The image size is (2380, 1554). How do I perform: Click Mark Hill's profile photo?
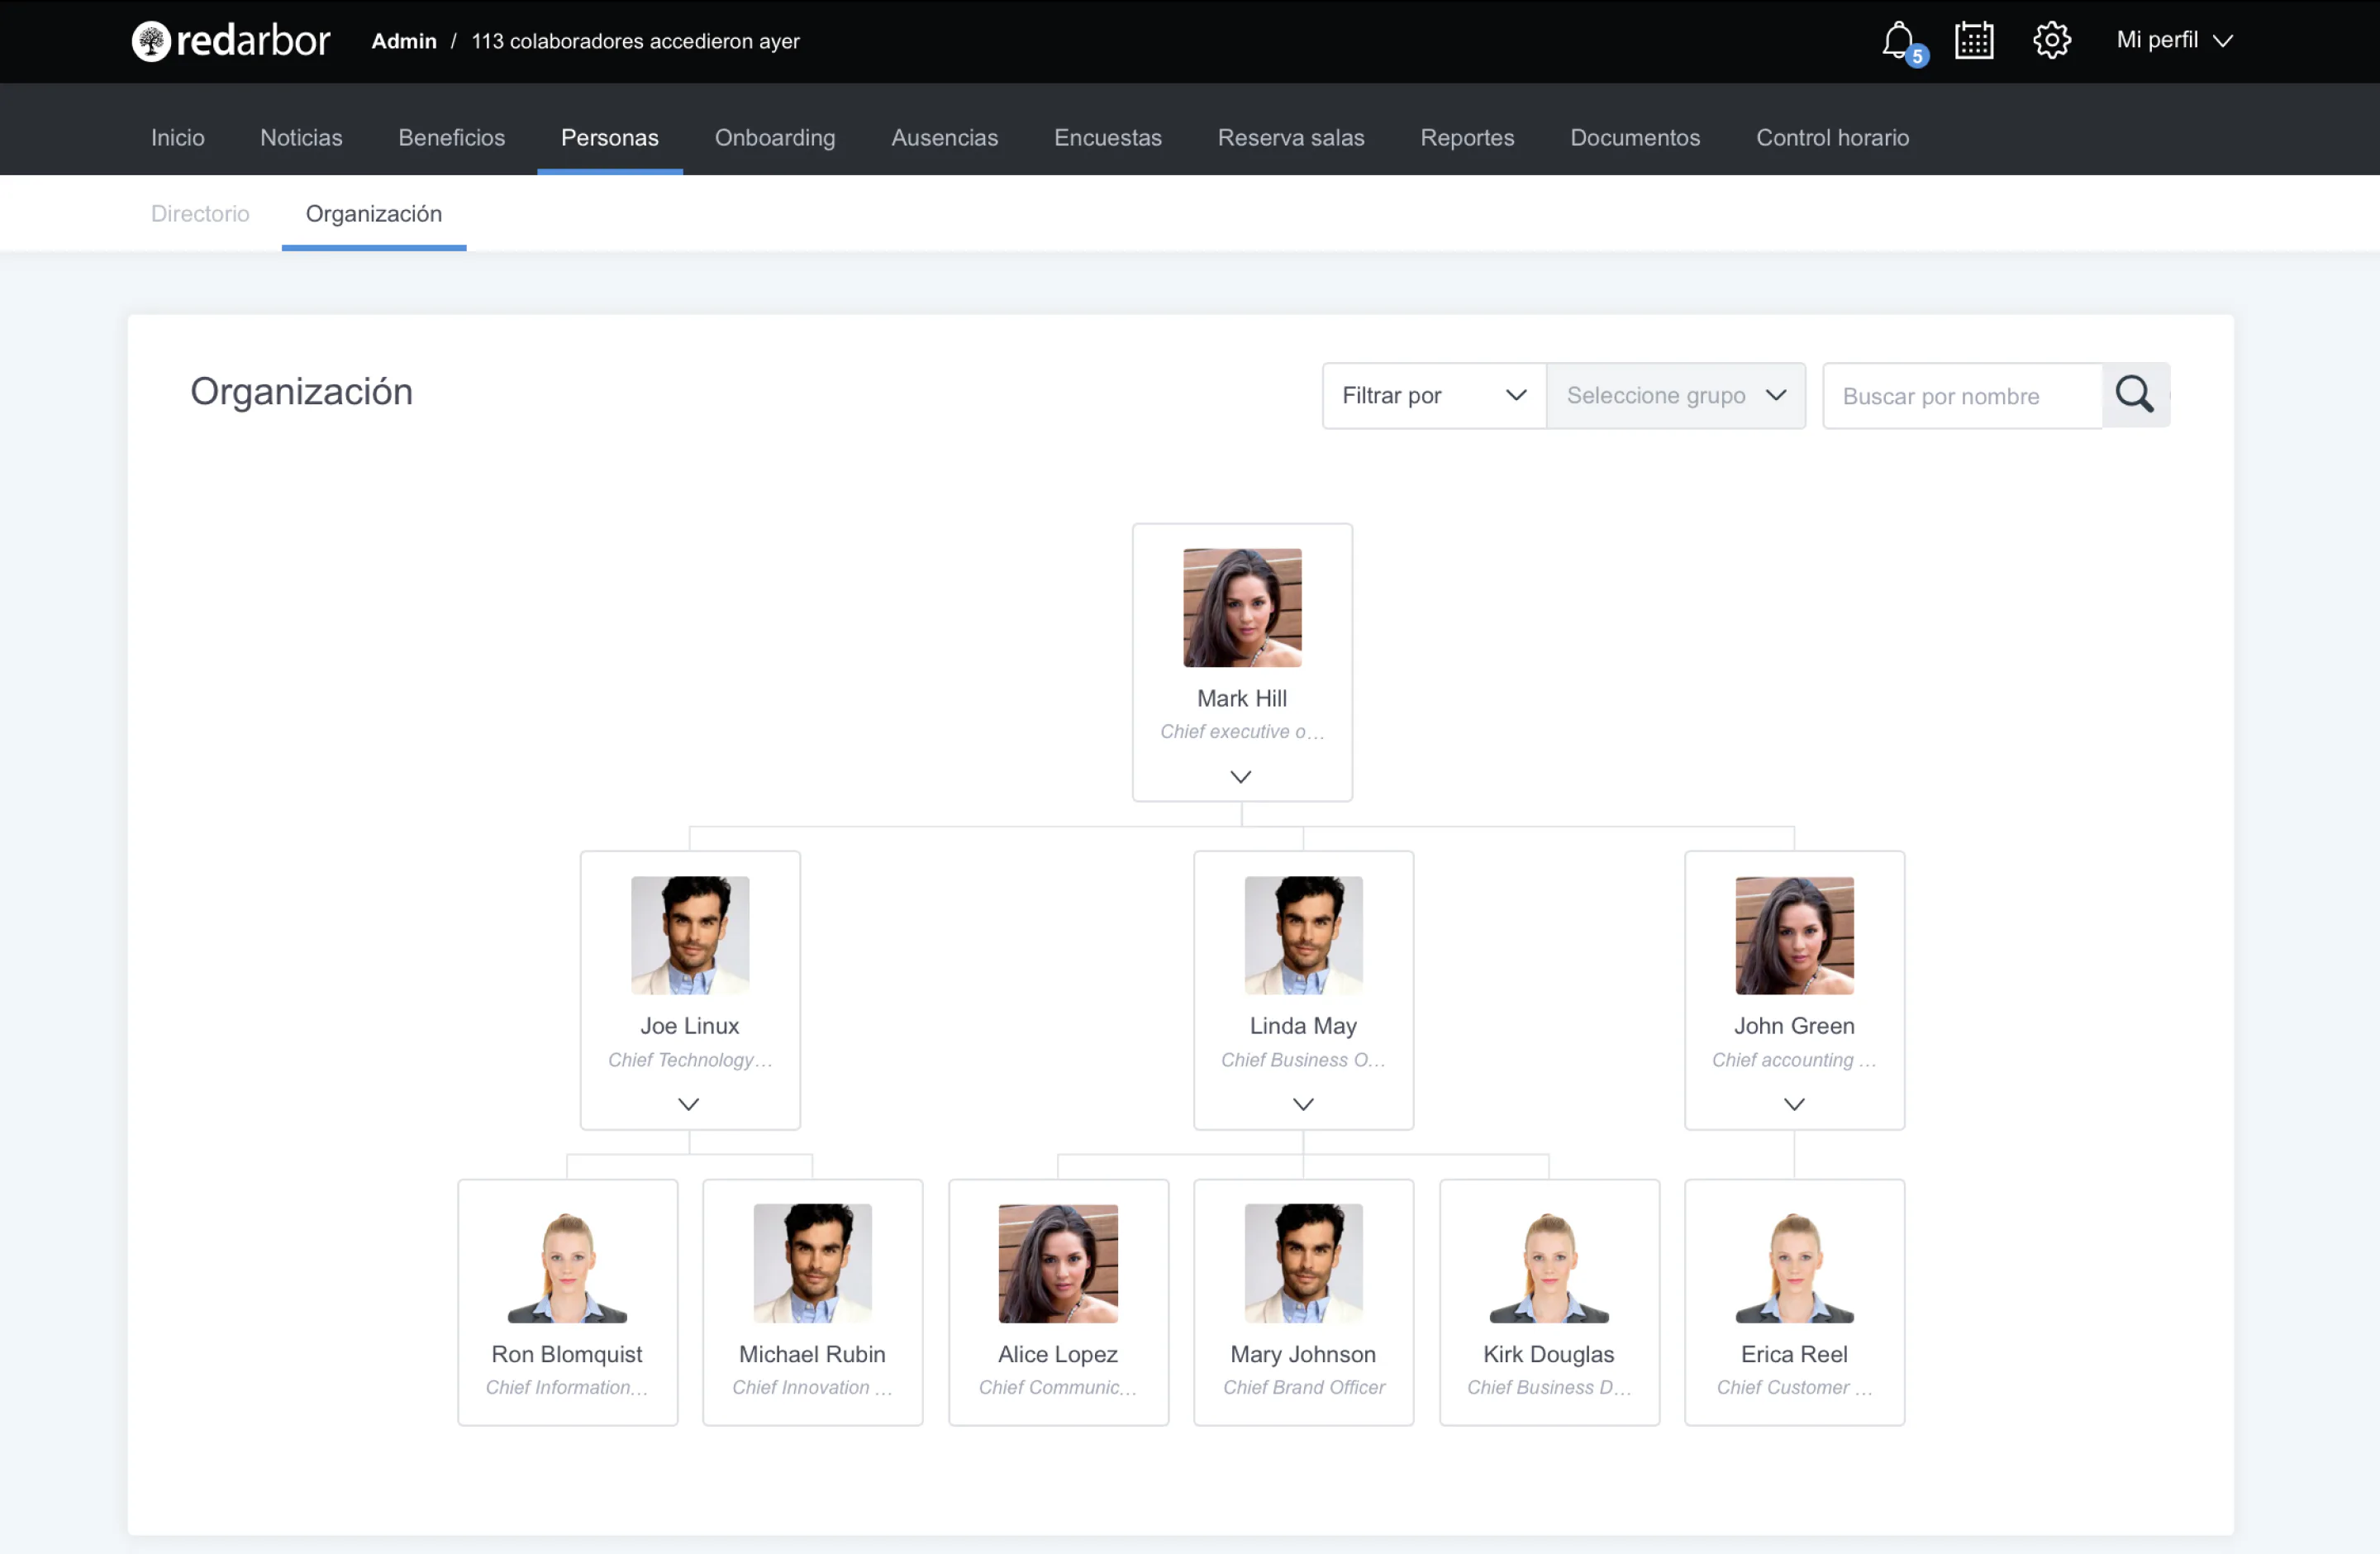[x=1242, y=607]
